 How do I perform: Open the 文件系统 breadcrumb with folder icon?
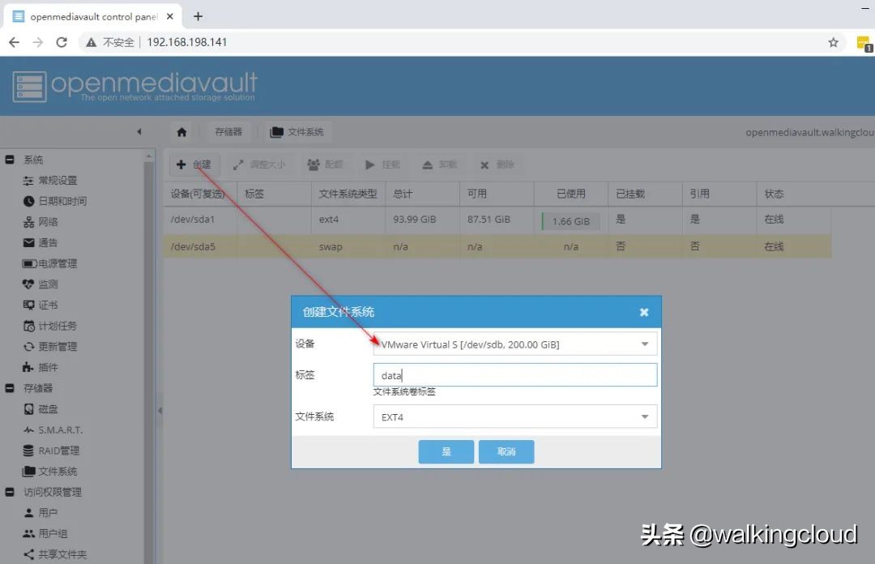tap(297, 132)
